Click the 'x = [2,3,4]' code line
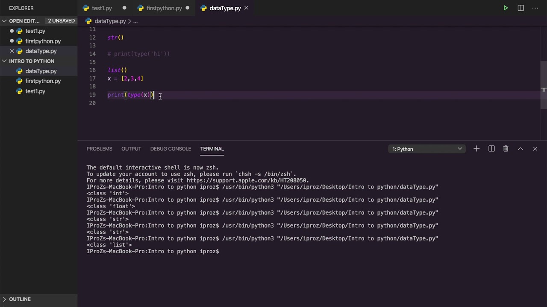Viewport: 547px width, 307px height. 125,78
